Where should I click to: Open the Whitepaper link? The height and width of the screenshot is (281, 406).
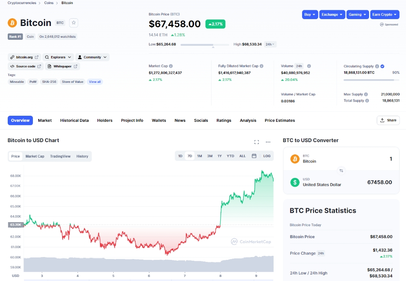click(63, 66)
